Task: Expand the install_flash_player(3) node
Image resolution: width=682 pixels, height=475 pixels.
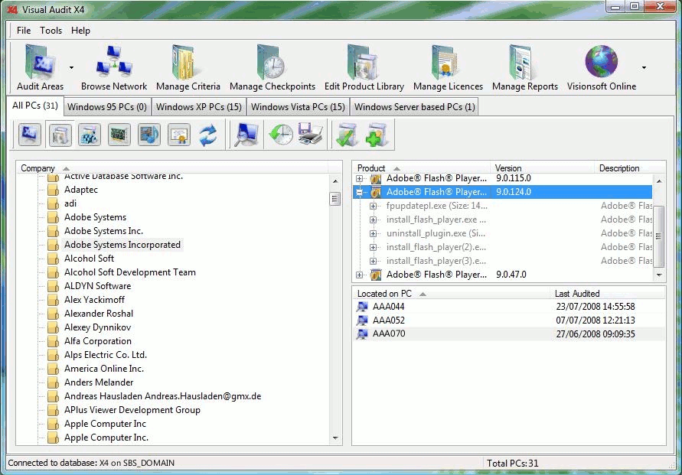Action: coord(373,261)
